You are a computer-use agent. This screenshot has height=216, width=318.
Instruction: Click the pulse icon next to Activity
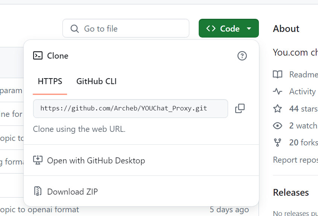point(277,91)
